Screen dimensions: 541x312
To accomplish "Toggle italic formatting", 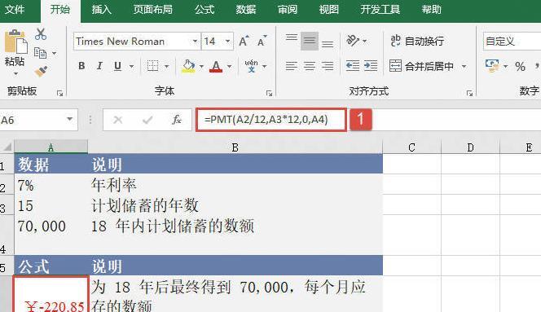I will pos(99,65).
